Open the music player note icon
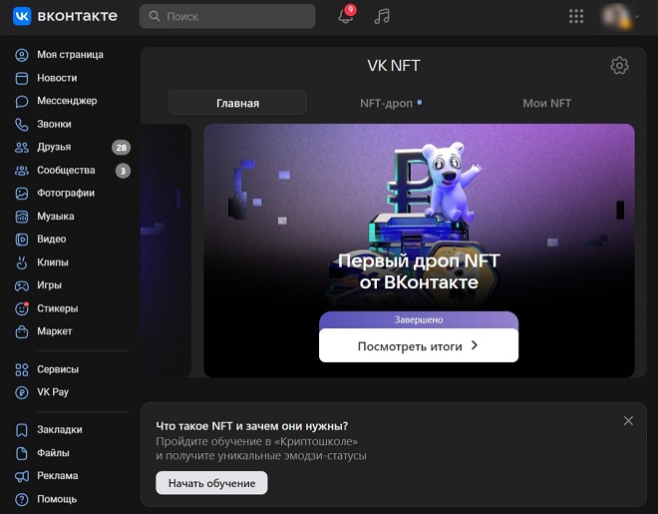Image resolution: width=658 pixels, height=514 pixels. [382, 16]
